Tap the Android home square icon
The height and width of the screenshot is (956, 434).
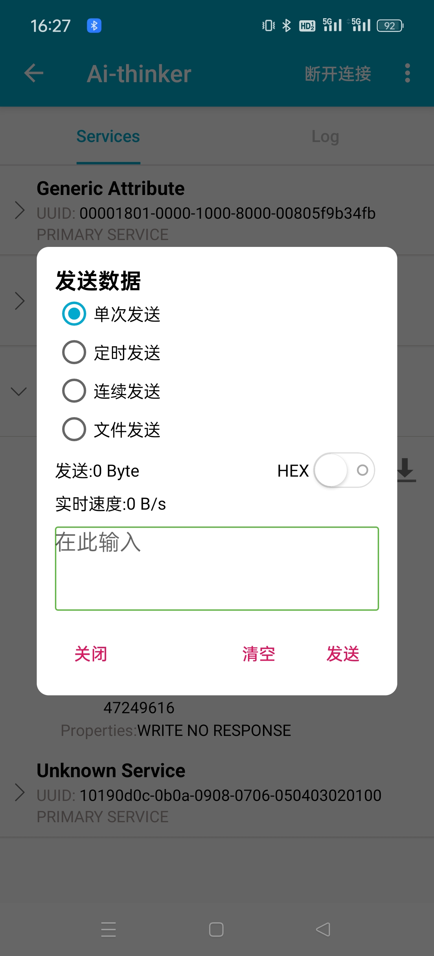point(216,929)
